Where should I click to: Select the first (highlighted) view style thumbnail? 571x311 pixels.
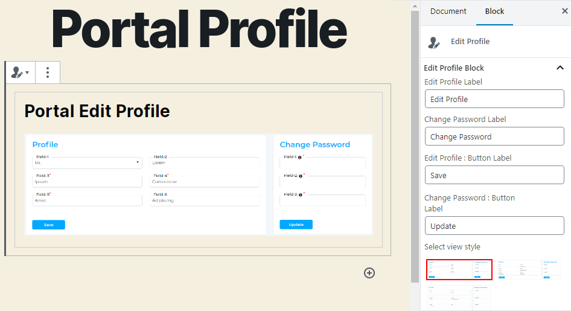tap(459, 269)
